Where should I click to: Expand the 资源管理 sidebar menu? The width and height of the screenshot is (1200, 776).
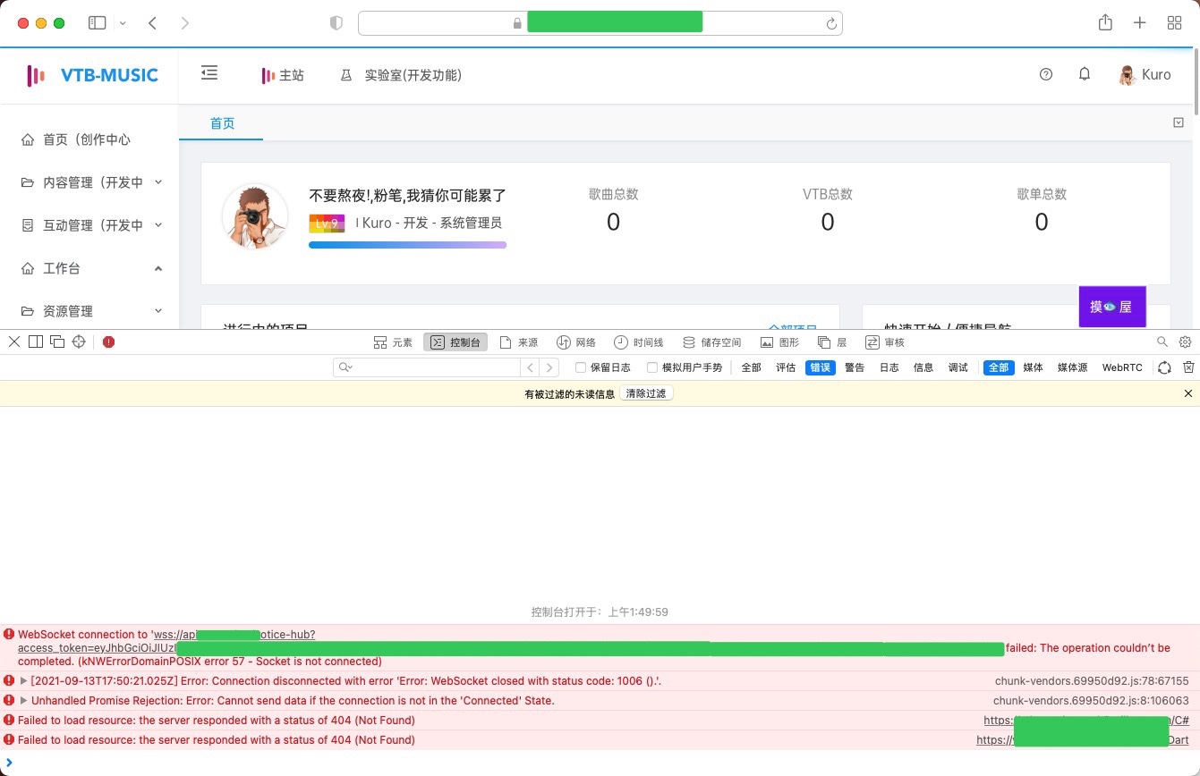pos(89,311)
